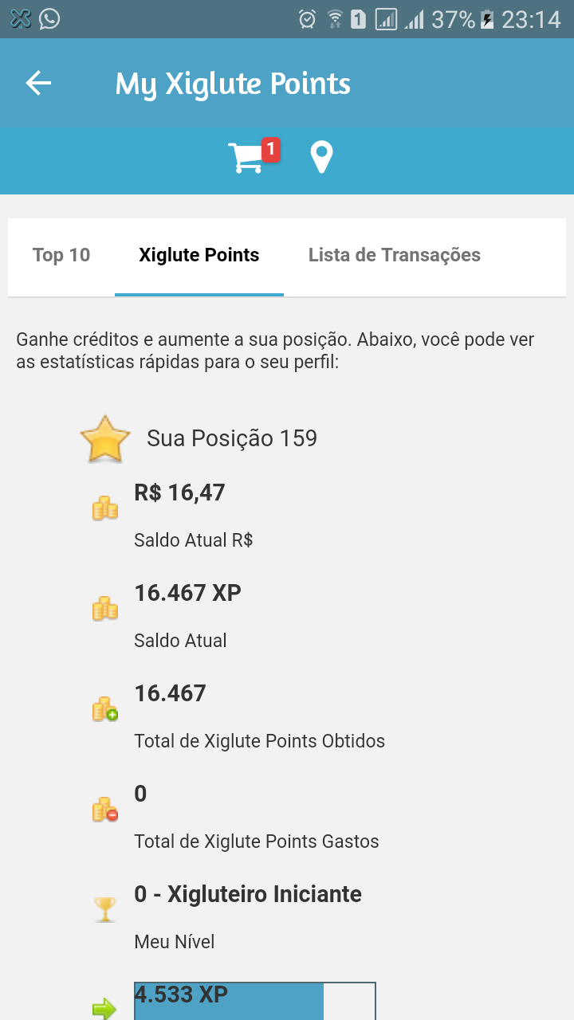
Task: Tap the trophy level icon
Action: 105,909
